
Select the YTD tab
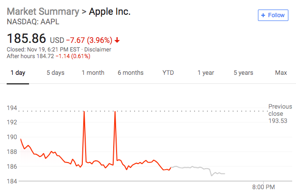168,73
